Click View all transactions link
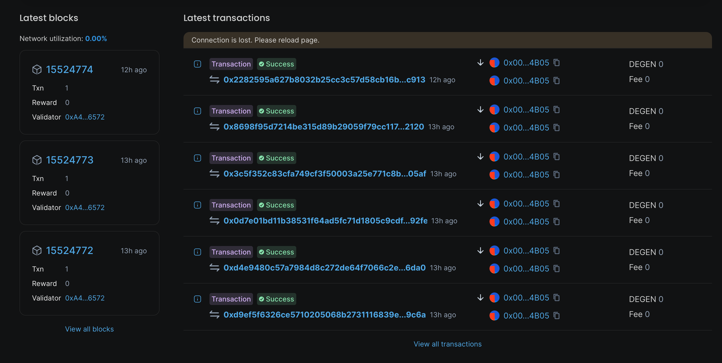This screenshot has height=363, width=722. (x=447, y=344)
